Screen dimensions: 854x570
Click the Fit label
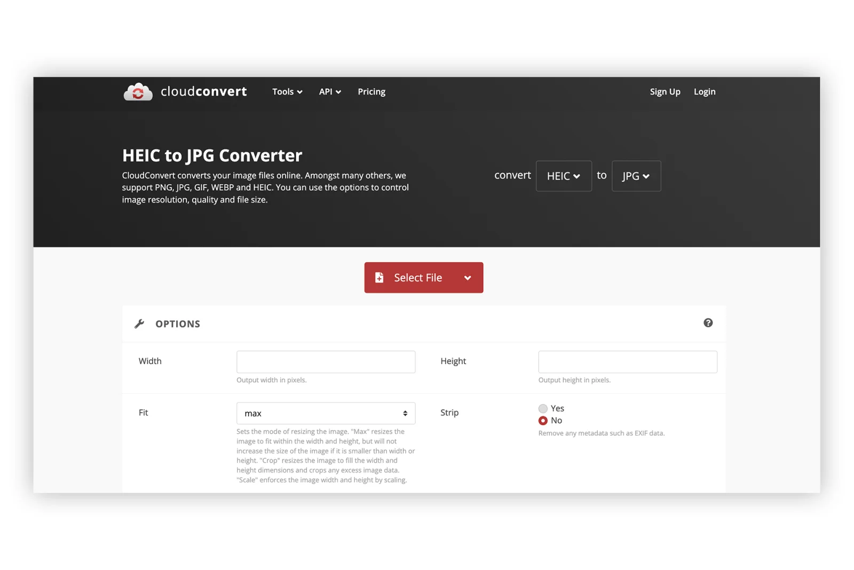(x=143, y=412)
